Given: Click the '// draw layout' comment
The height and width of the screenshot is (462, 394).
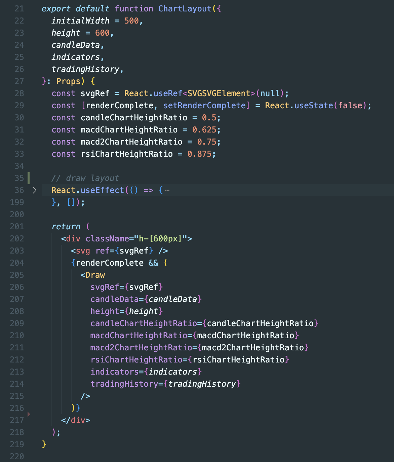Looking at the screenshot, I should tap(85, 178).
